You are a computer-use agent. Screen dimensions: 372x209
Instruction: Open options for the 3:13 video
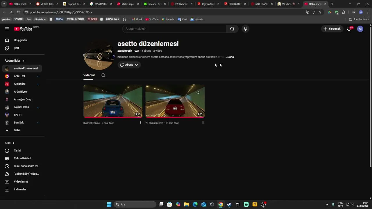pos(141,122)
